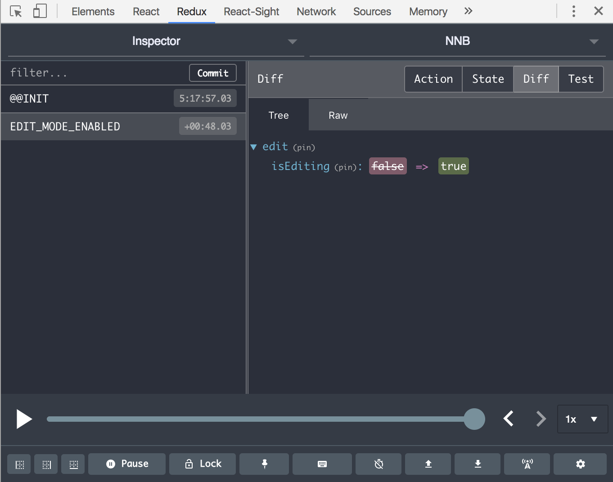
Task: Switch to the React tab
Action: (x=146, y=12)
